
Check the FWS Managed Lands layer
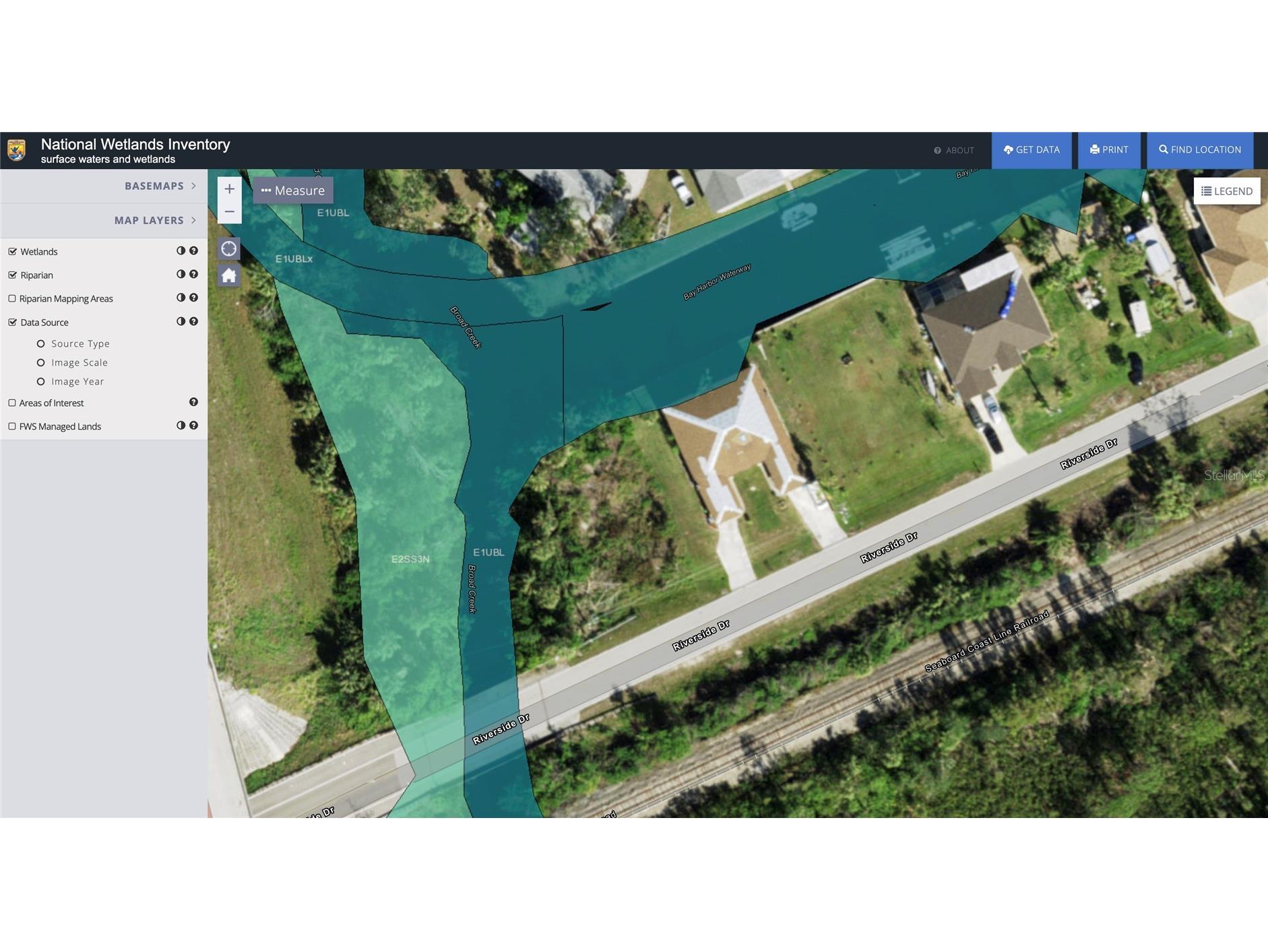point(11,426)
